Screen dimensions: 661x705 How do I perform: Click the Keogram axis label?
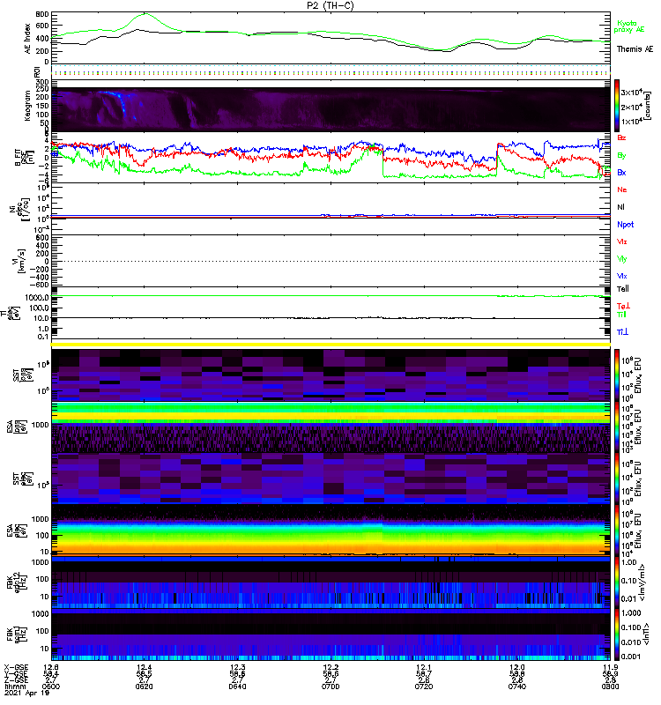pos(28,105)
